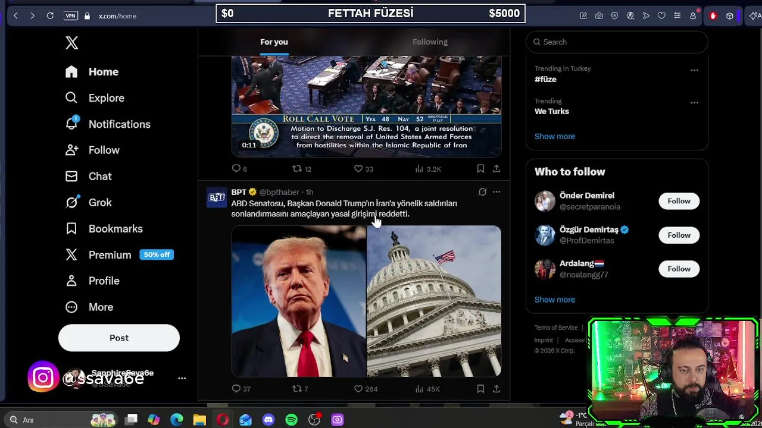Open the Follow page in the sidebar
Image resolution: width=762 pixels, height=428 pixels.
[92, 150]
